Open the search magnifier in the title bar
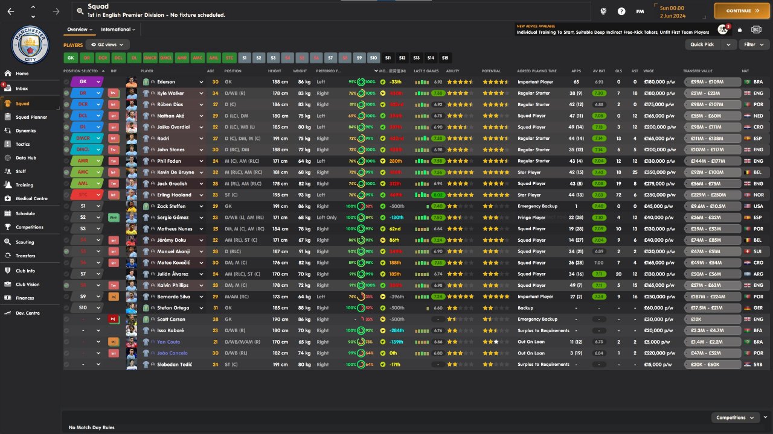This screenshot has height=434, width=773. 79,11
